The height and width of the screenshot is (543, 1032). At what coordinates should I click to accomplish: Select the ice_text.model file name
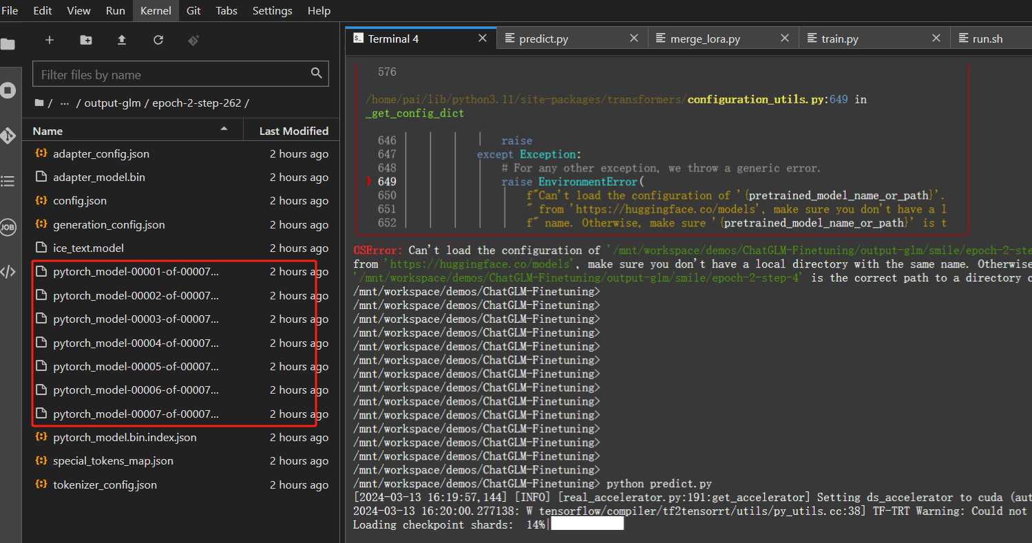(x=88, y=248)
